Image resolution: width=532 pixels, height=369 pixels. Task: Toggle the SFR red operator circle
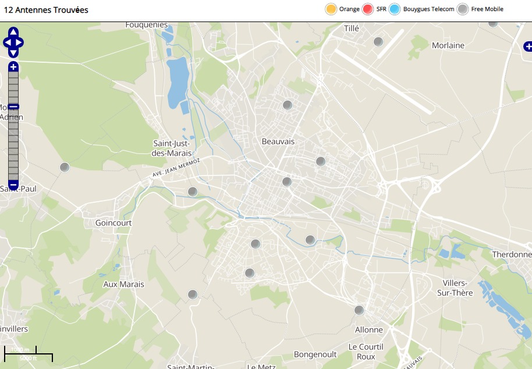pyautogui.click(x=368, y=9)
